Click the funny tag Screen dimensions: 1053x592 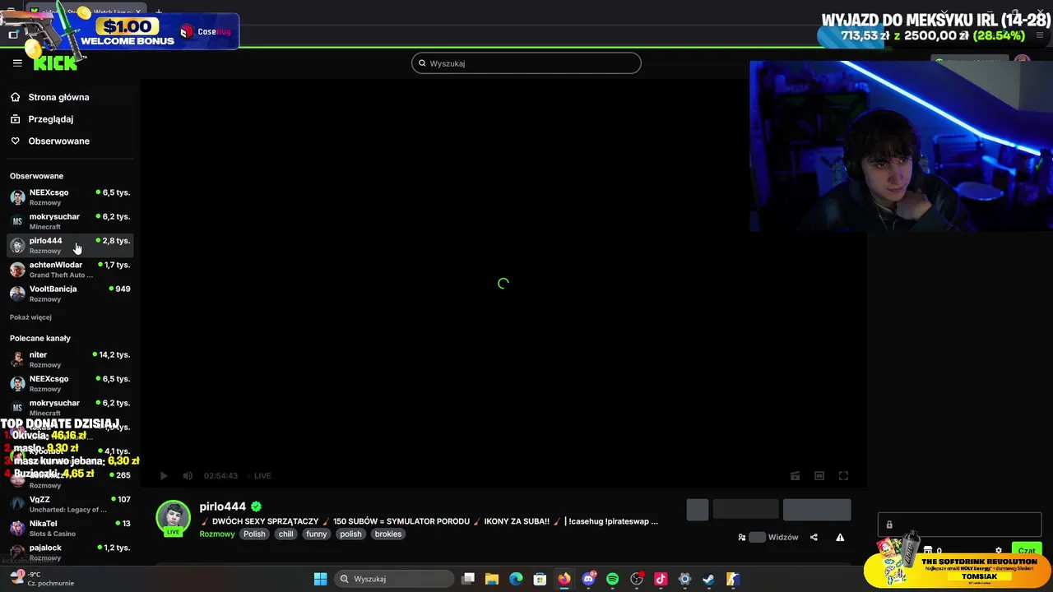(x=317, y=534)
